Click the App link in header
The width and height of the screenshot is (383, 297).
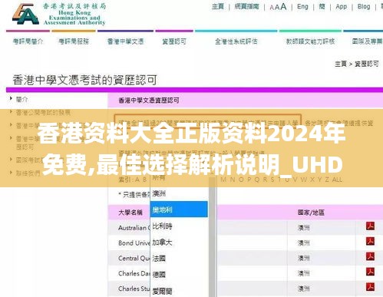341,7
